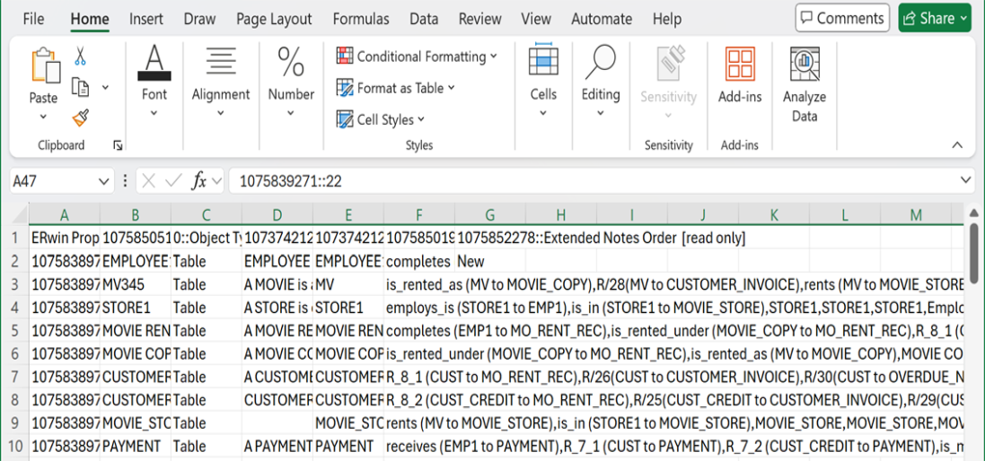The width and height of the screenshot is (985, 461).
Task: Click the green Share button
Action: click(x=935, y=18)
